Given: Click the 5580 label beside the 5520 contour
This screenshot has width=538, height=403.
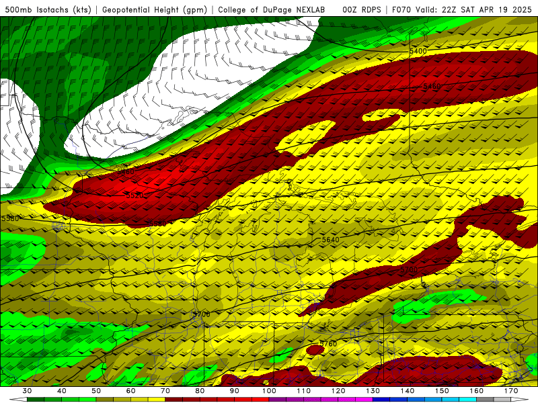Looking at the screenshot, I should [157, 224].
